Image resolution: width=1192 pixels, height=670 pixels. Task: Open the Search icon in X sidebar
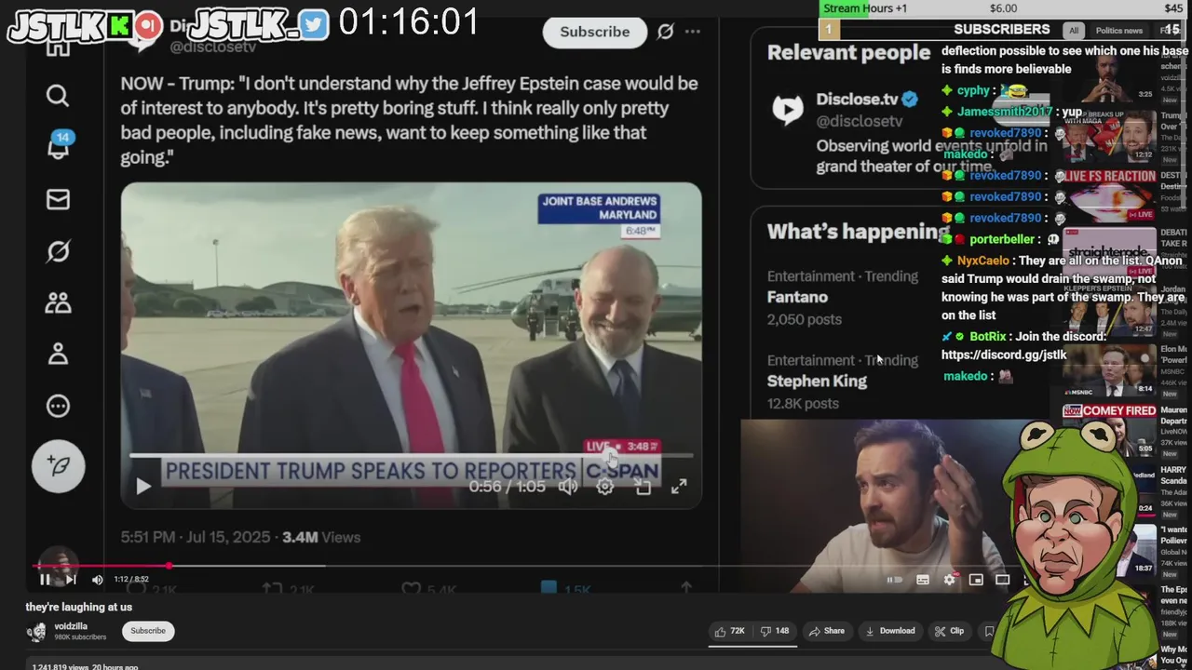[58, 96]
